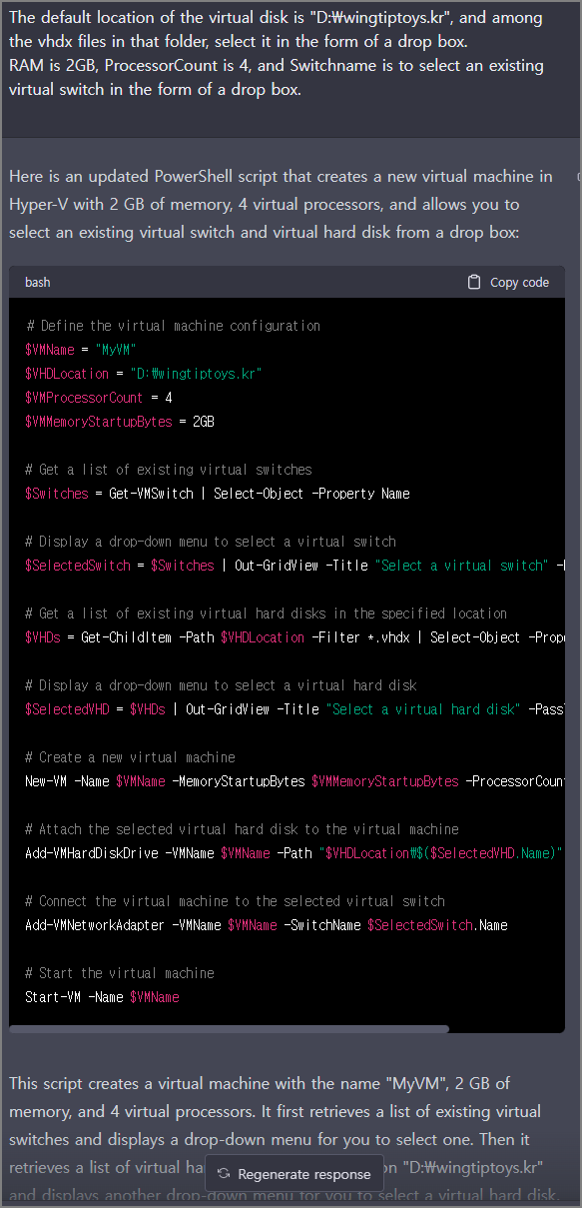Click the code block horizontal scrollbar
The image size is (582, 1208).
point(230,1028)
